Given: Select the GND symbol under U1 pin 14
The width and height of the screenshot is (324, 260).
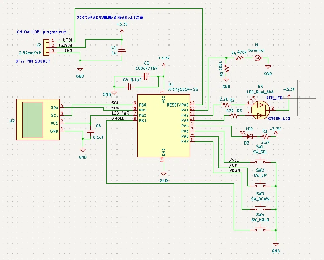Looking at the screenshot, I should point(164,174).
